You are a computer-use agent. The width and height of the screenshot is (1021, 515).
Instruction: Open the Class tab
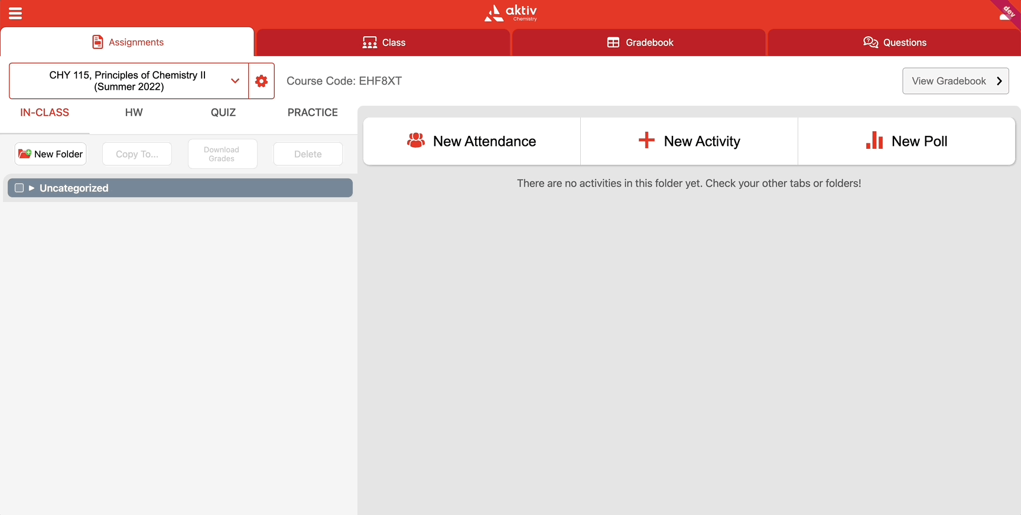coord(384,43)
